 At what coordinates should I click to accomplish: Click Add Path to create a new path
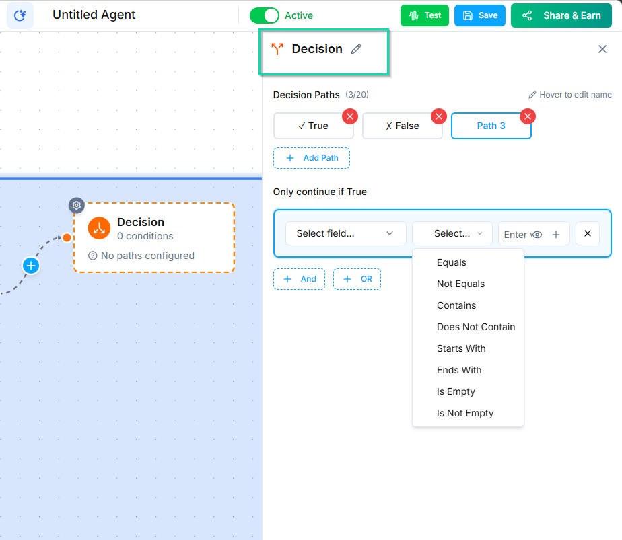point(311,157)
